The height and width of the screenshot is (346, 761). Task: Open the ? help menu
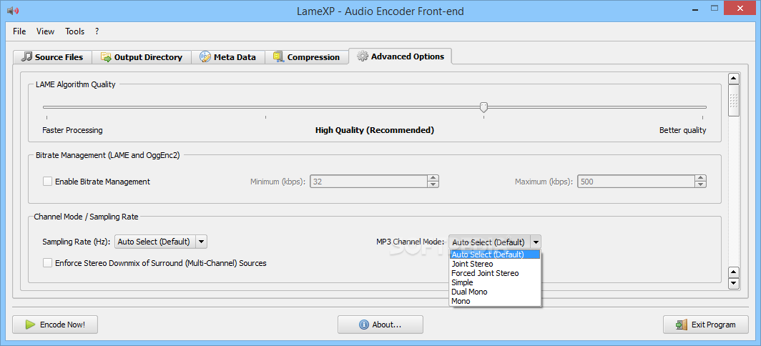tap(97, 31)
